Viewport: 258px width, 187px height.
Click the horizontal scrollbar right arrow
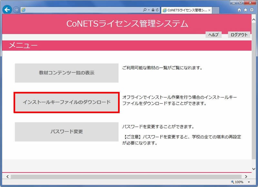pyautogui.click(x=246, y=176)
